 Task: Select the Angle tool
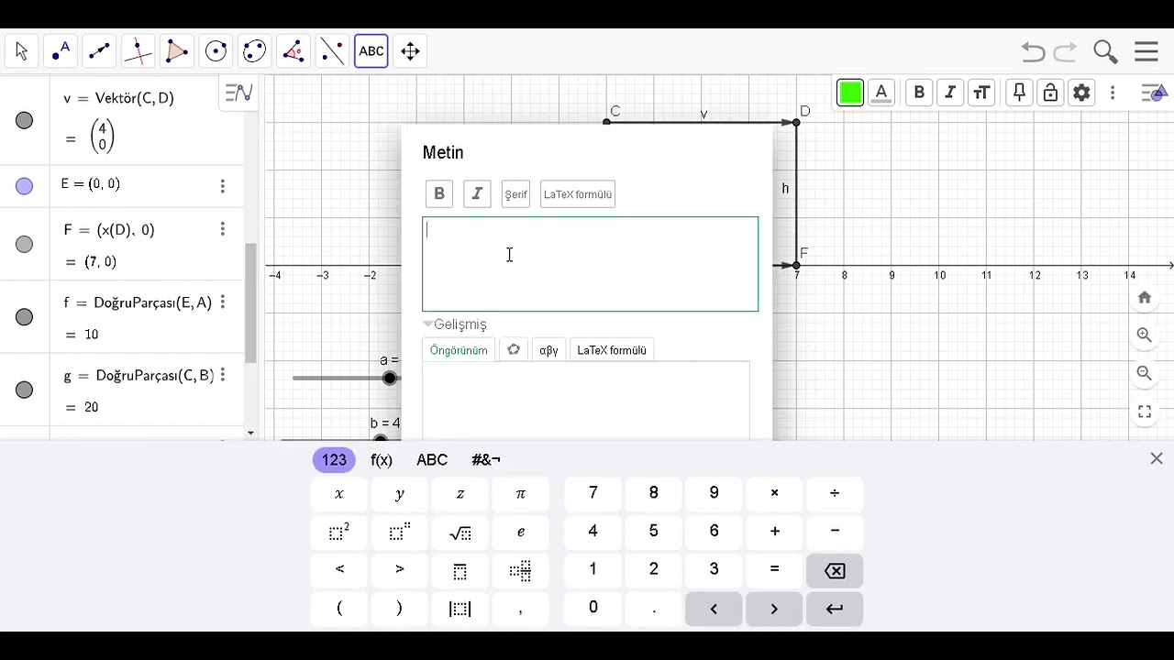click(293, 51)
